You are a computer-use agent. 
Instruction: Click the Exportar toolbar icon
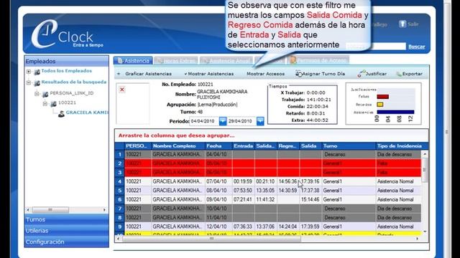tap(399, 74)
